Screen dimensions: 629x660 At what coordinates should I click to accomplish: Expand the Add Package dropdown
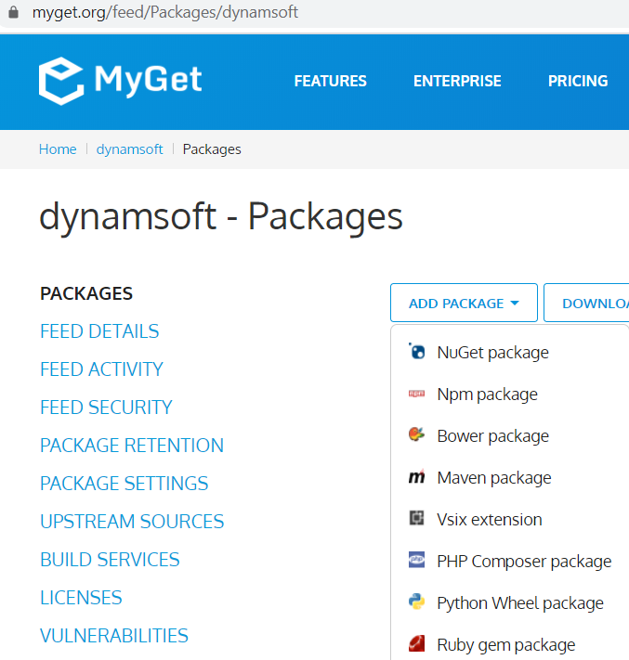464,304
